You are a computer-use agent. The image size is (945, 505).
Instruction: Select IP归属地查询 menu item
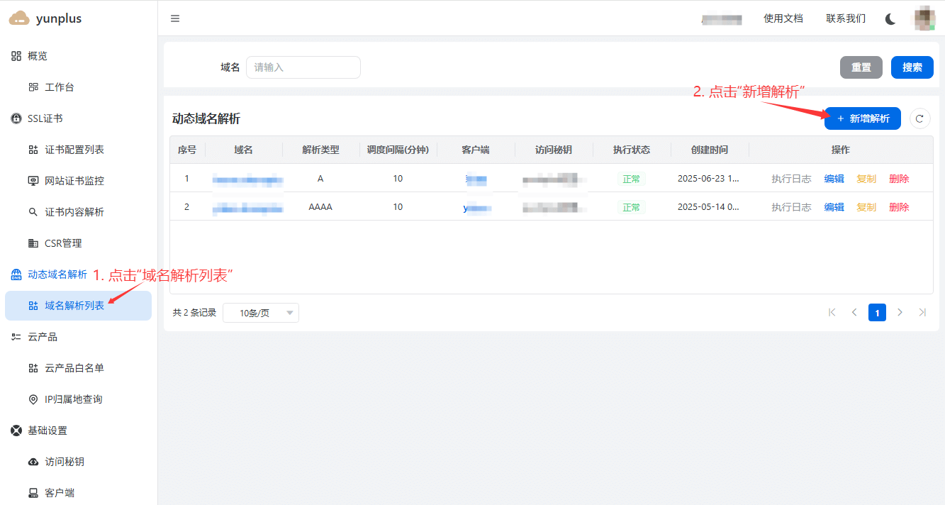(x=73, y=399)
